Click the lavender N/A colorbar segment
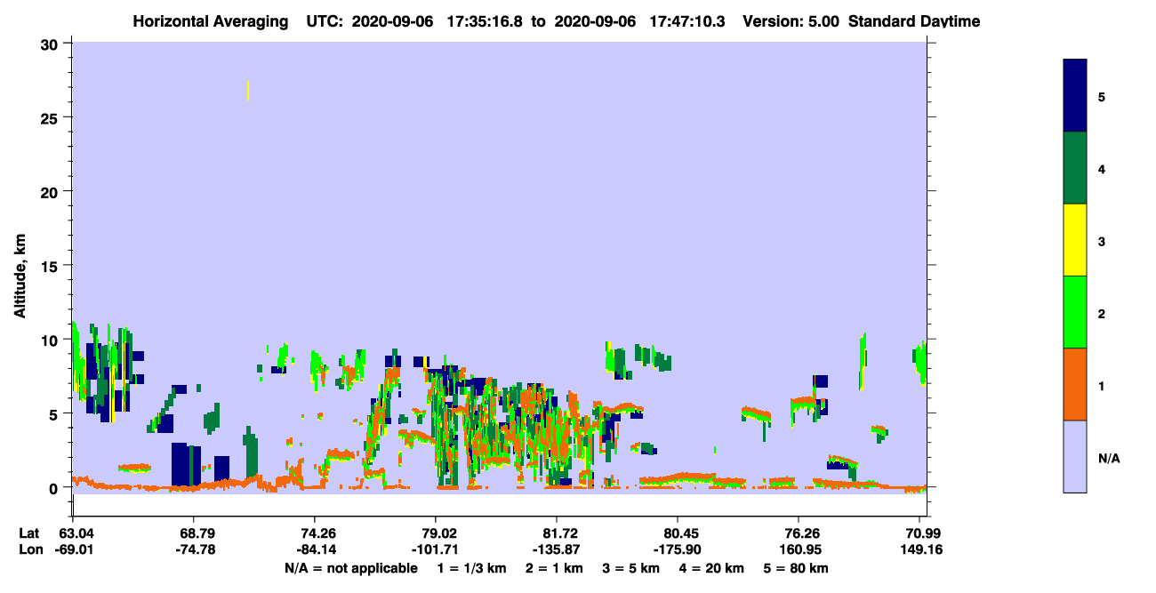The height and width of the screenshot is (593, 1156). [1075, 456]
